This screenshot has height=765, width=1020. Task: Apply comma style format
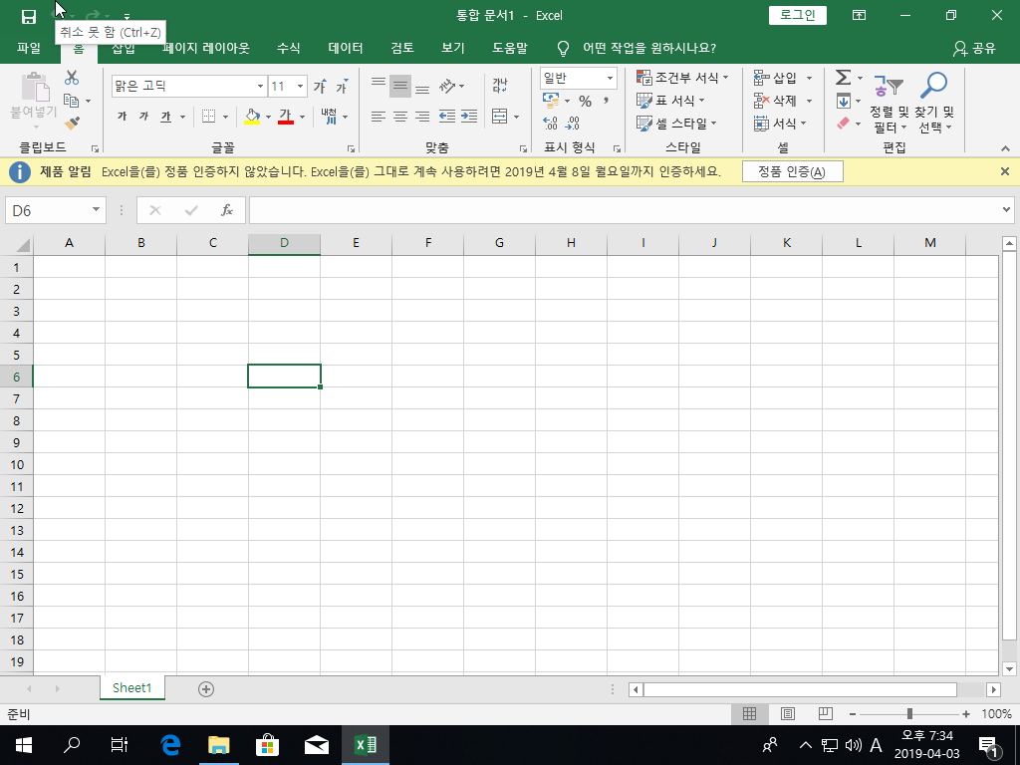[607, 101]
